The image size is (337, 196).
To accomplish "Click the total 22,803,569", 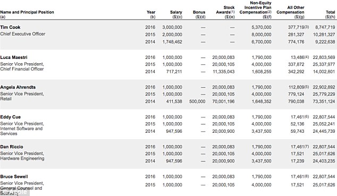I will click(324, 57).
